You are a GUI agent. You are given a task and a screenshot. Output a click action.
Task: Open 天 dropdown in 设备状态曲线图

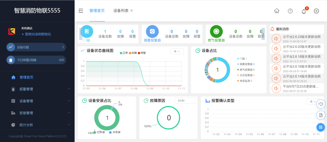pos(177,51)
